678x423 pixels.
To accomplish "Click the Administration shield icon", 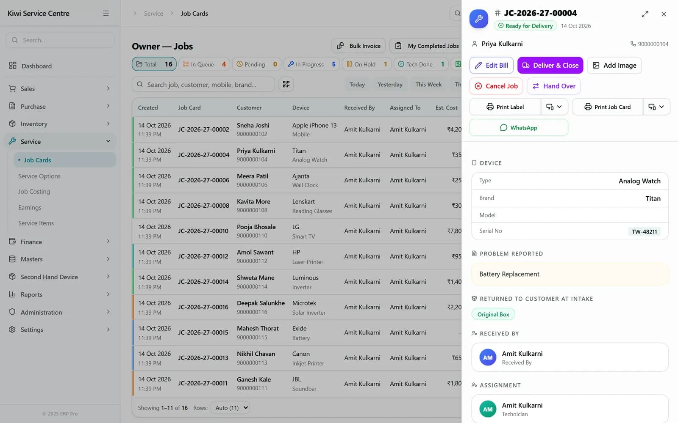I will click(12, 312).
